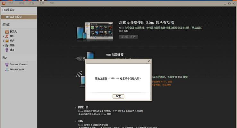Click the 商店 sidebar section header
The height and width of the screenshot is (128, 237).
point(5,58)
